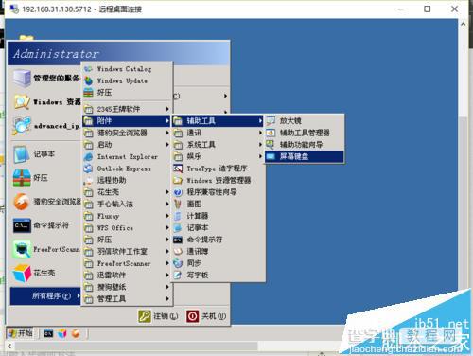The height and width of the screenshot is (356, 473).
Task: Open 记事本 in accessories submenu
Action: pos(218,228)
